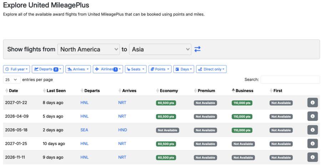Screen dimensions: 321x165
Task: Select 110,000 pts business badge for 2027-01-22
Action: click(242, 103)
